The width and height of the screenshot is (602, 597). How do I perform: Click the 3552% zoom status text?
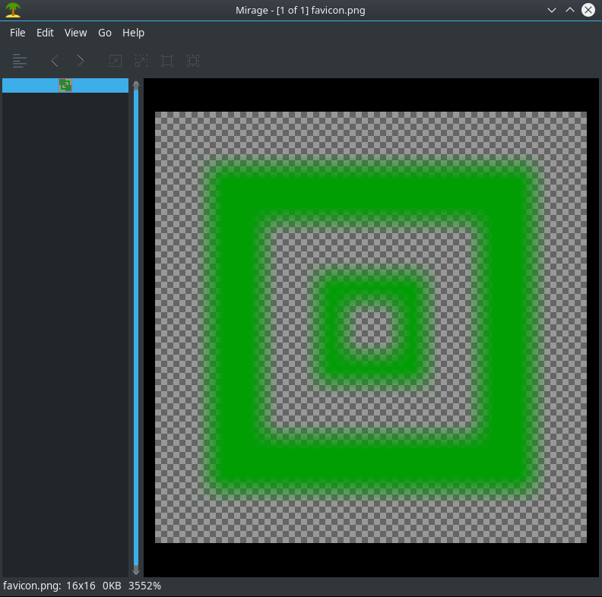click(x=144, y=586)
